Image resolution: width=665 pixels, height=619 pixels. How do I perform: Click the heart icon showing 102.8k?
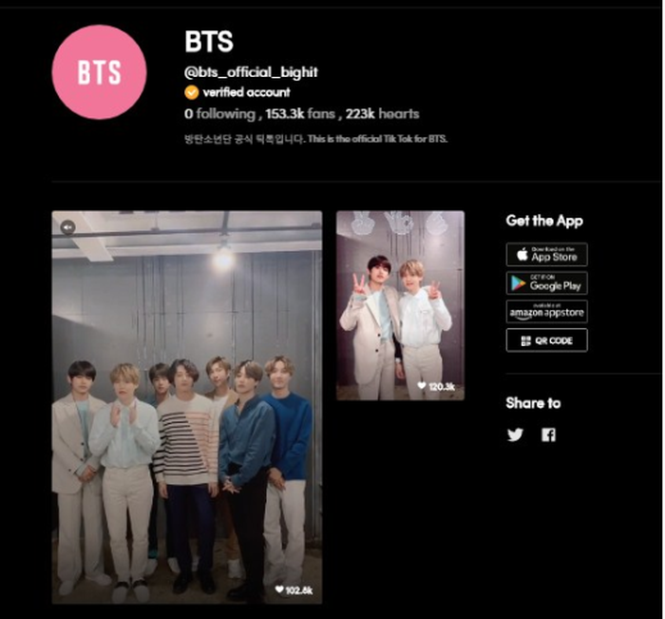tap(279, 590)
